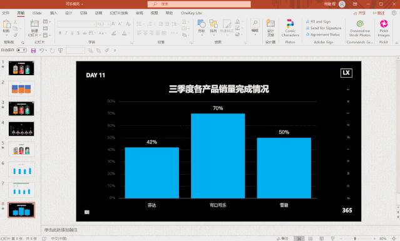Image resolution: width=400 pixels, height=241 pixels.
Task: Select slide 1 thumbnail
Action: click(21, 68)
